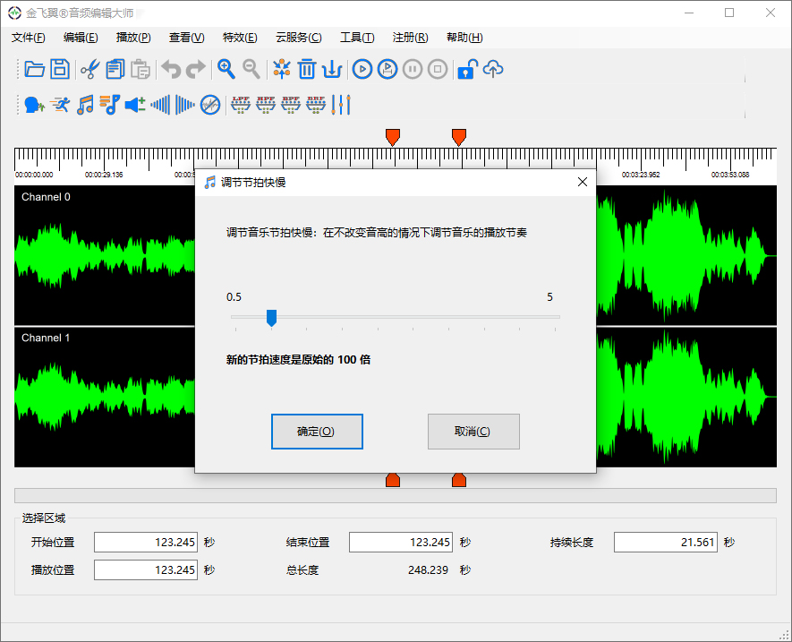Click the undo arrow icon
Image resolution: width=792 pixels, height=642 pixels.
(x=170, y=69)
